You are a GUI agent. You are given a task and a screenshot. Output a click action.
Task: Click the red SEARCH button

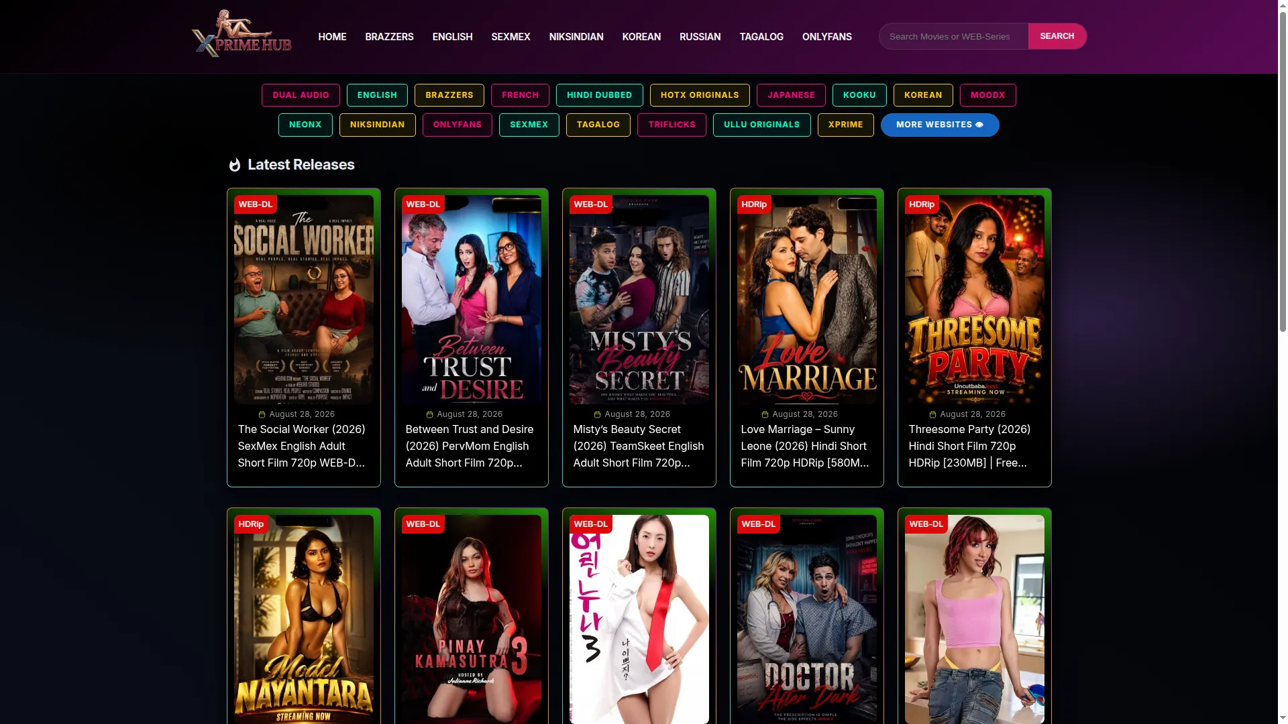(x=1057, y=36)
